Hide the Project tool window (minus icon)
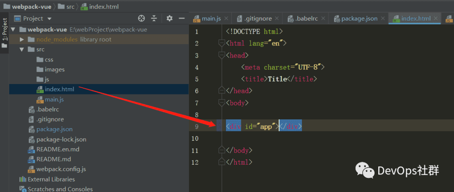The image size is (454, 192). 182,18
